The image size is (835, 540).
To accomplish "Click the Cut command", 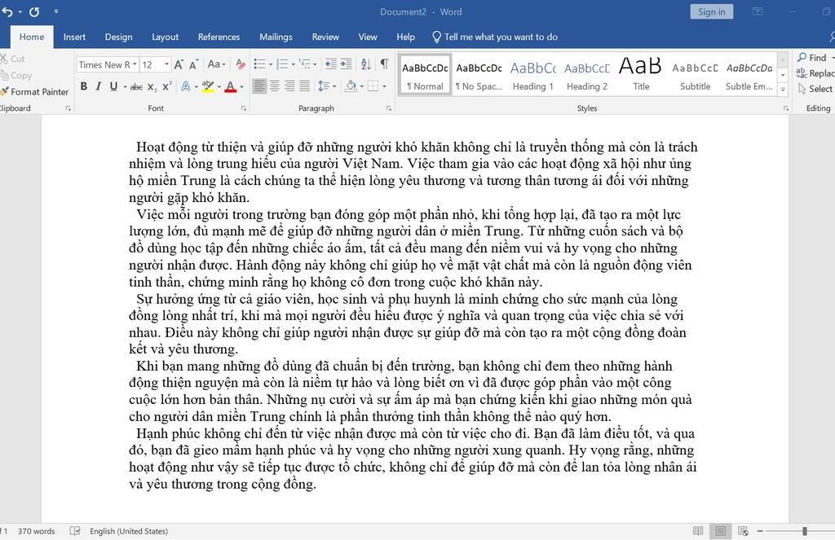I will [x=13, y=59].
